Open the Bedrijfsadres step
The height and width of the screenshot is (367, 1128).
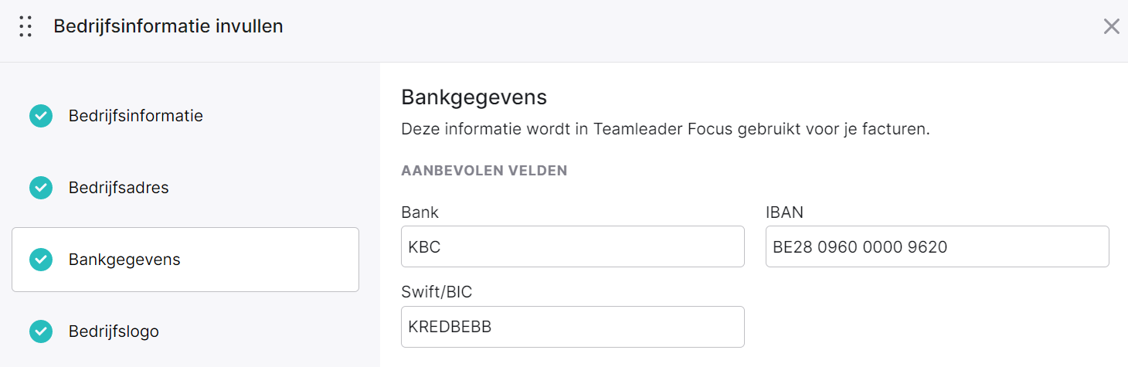(185, 188)
